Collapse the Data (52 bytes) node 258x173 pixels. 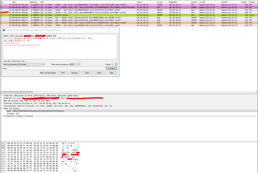click(2, 108)
